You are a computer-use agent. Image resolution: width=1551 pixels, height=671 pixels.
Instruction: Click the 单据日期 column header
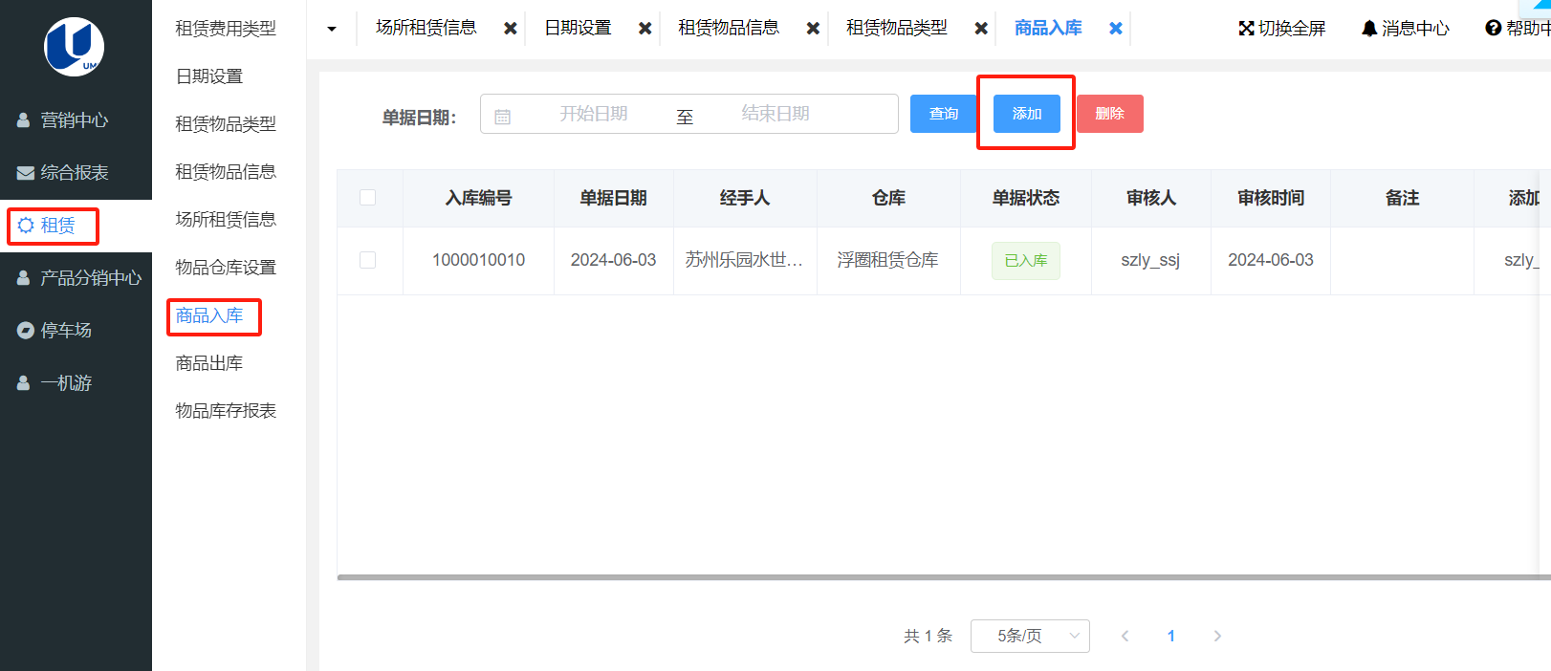[x=613, y=198]
